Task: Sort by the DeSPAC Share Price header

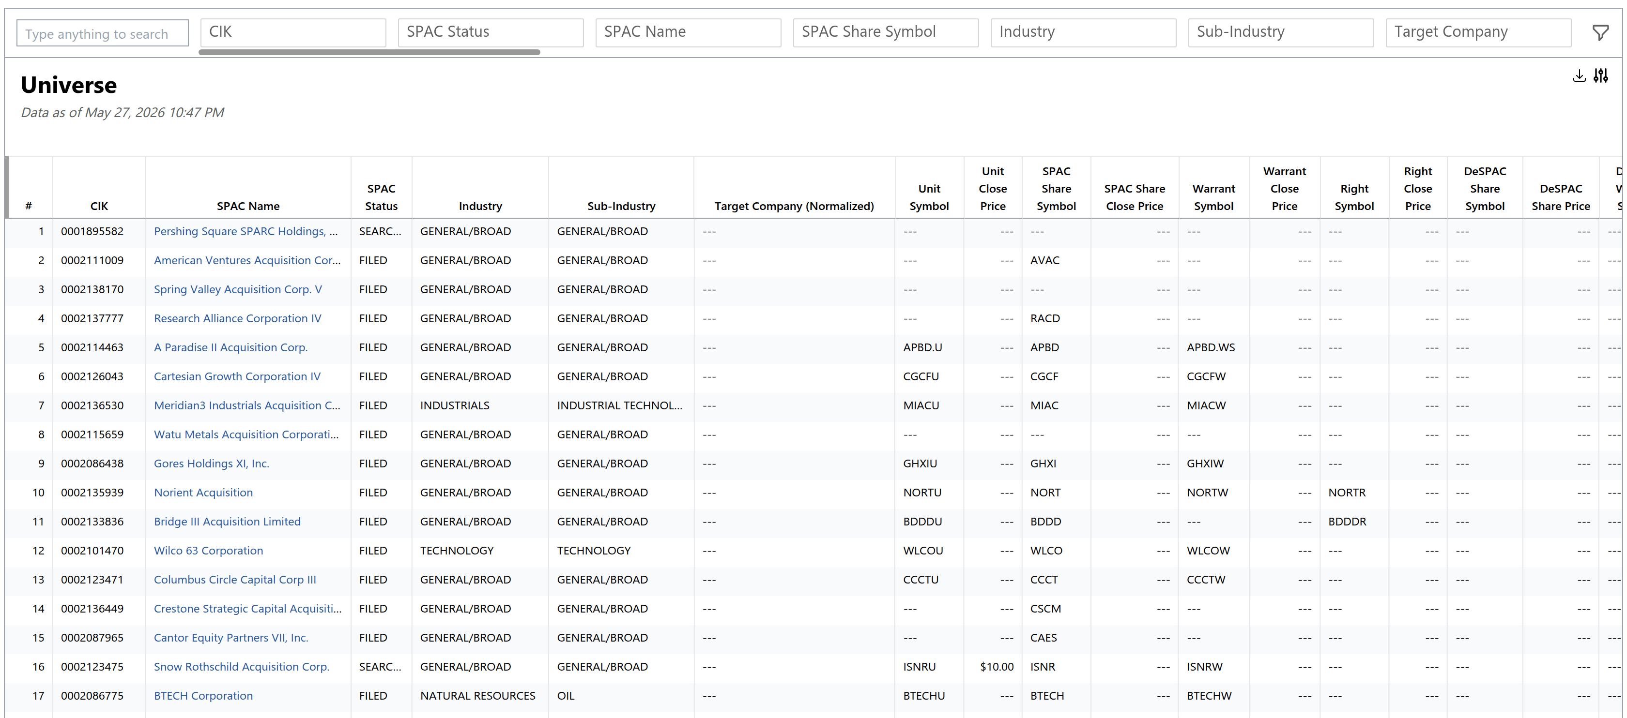Action: point(1561,197)
